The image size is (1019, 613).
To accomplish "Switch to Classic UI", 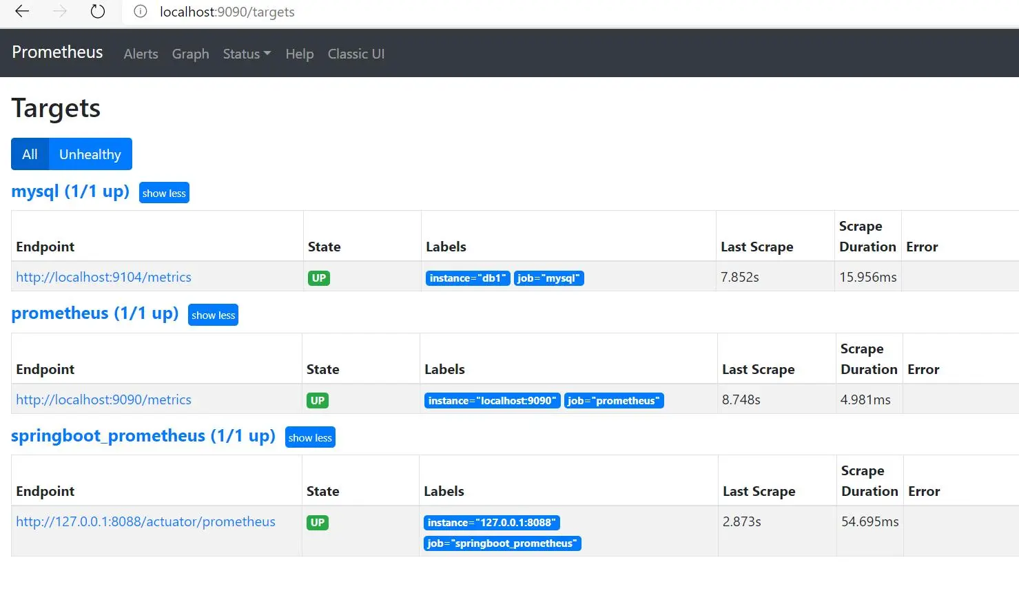I will click(x=356, y=54).
